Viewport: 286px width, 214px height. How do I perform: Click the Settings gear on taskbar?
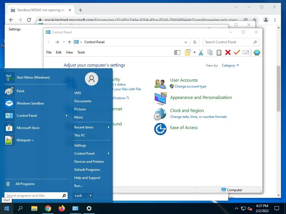pos(89,208)
